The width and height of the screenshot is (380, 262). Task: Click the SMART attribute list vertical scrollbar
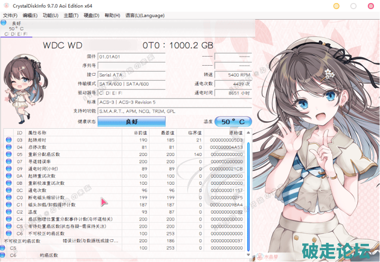coord(252,192)
